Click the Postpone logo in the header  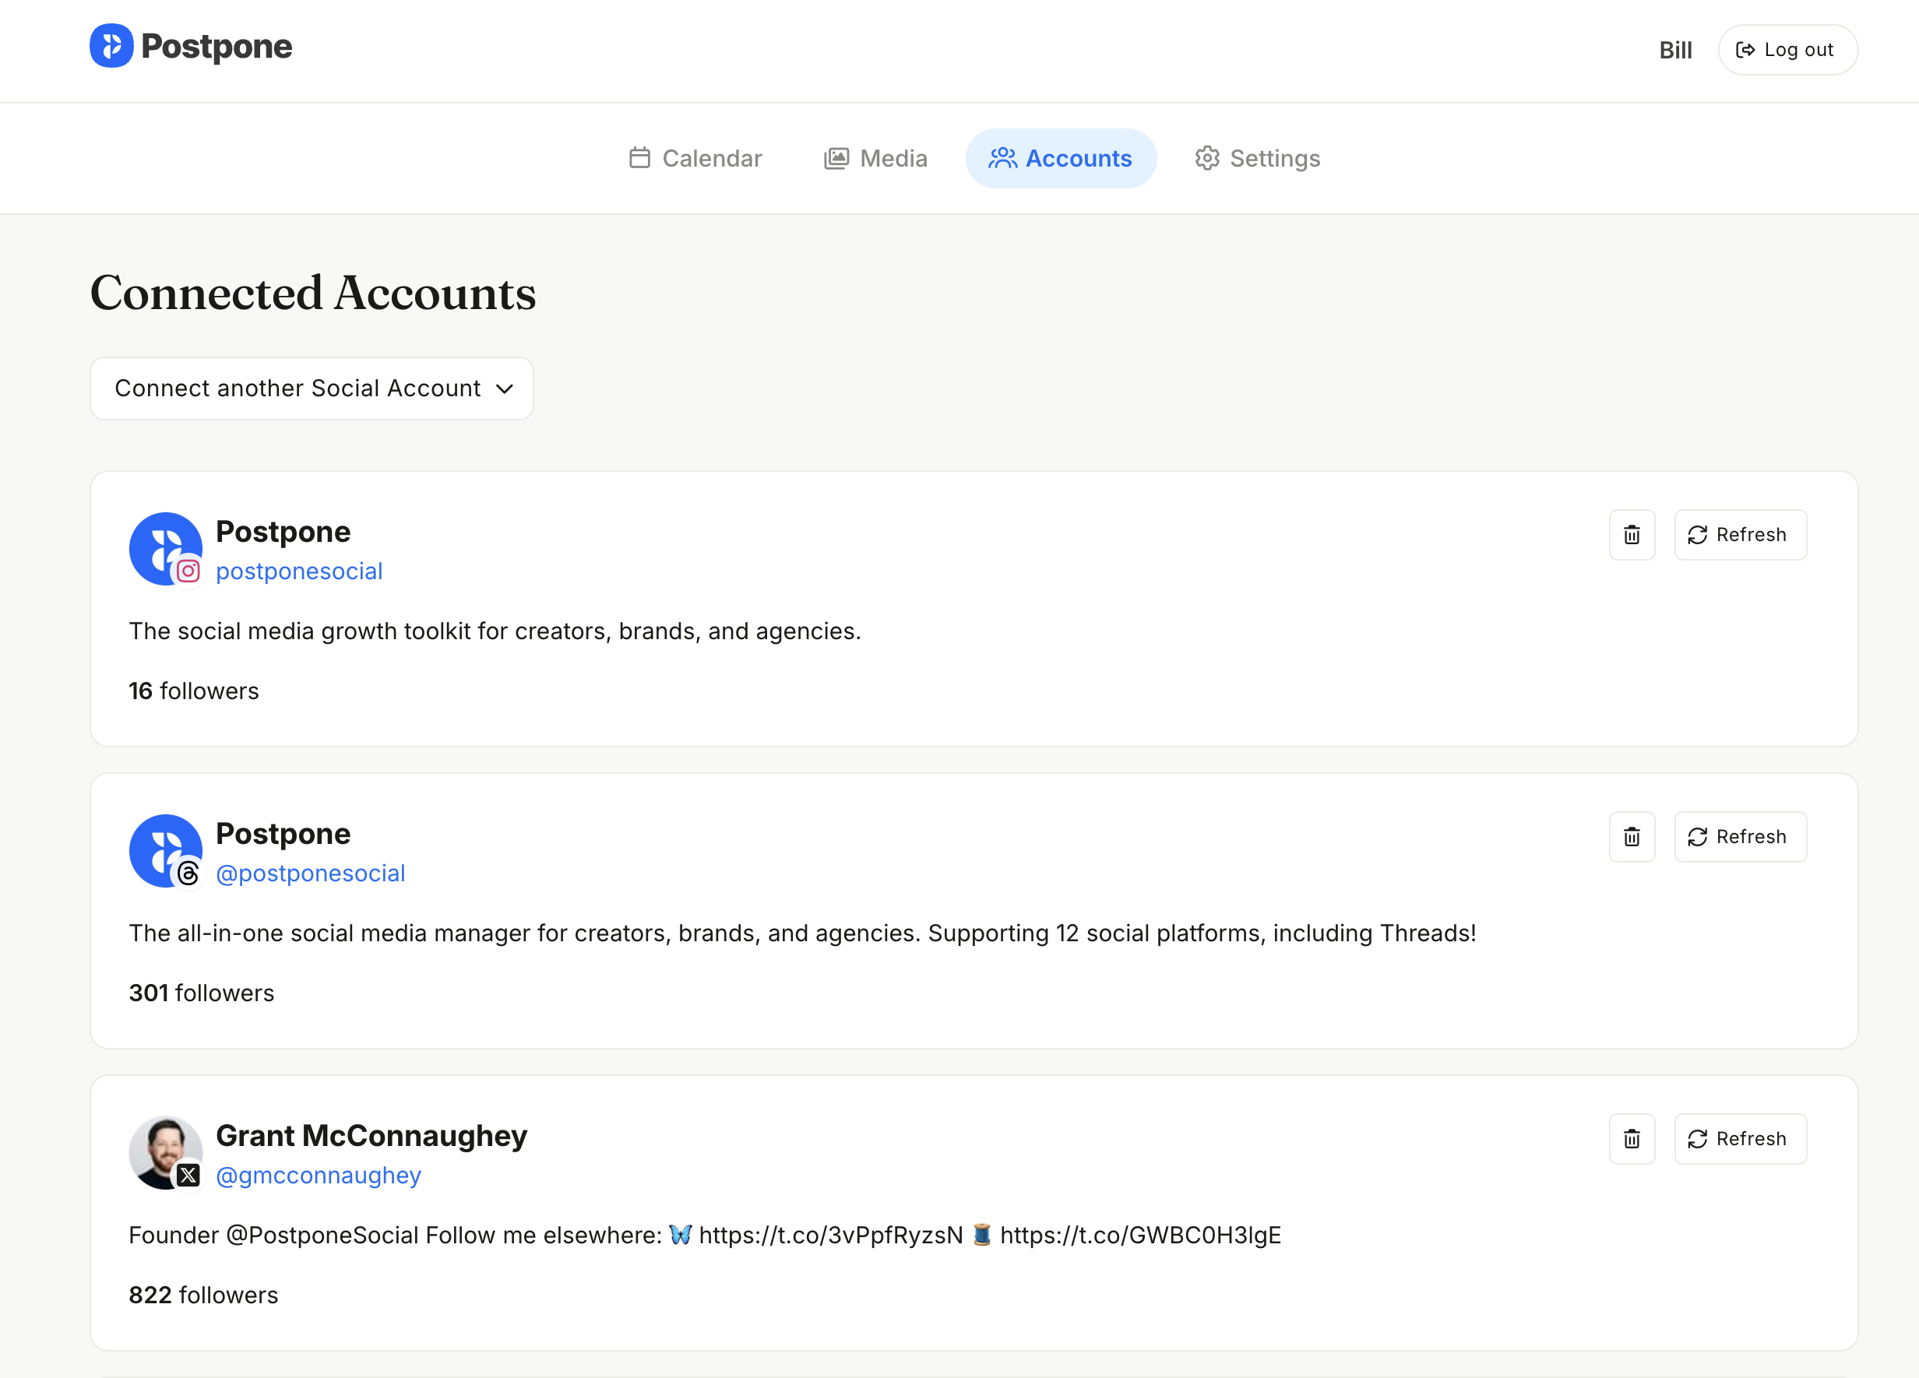(111, 47)
